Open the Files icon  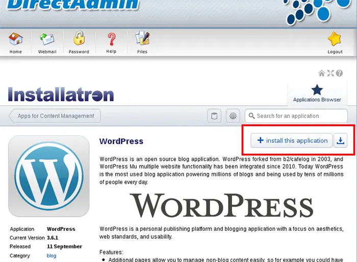point(142,42)
